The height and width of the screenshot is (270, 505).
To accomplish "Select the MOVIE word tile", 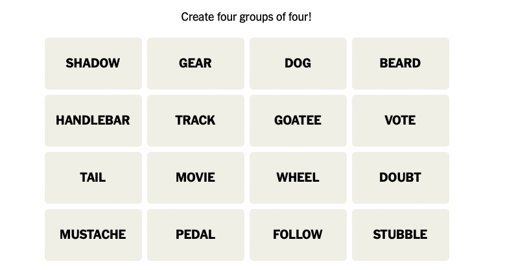I will point(196,178).
